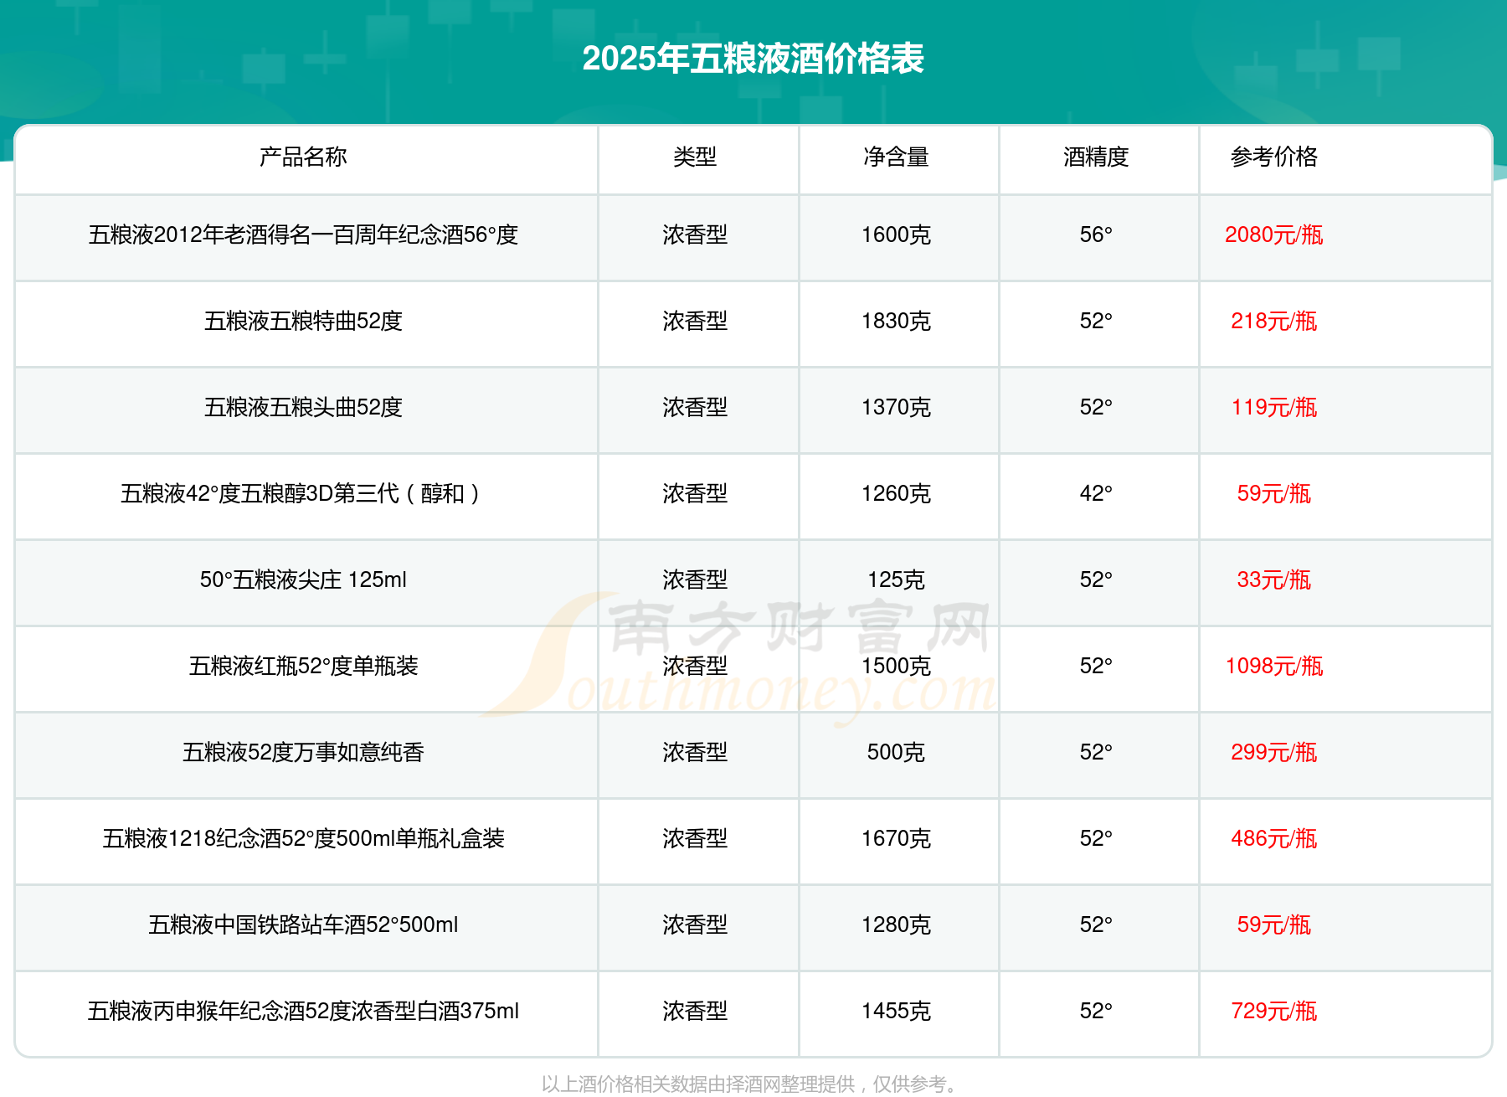This screenshot has height=1097, width=1507.
Task: Click 浓香型 in the 五粮头曲 row
Action: (695, 407)
